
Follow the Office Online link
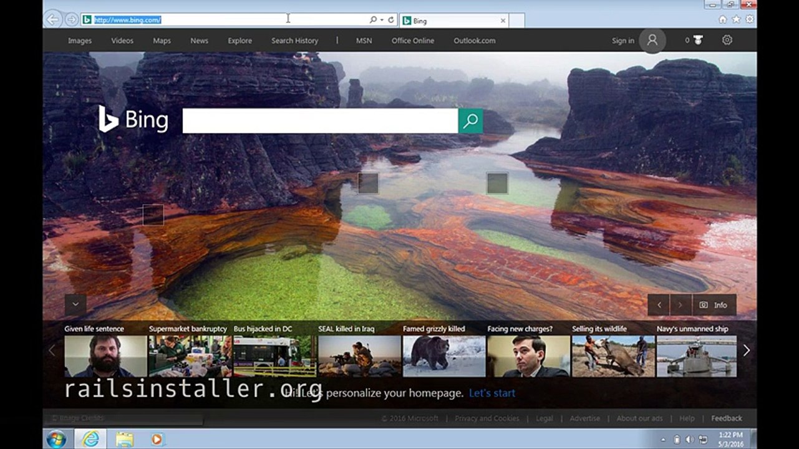(413, 41)
